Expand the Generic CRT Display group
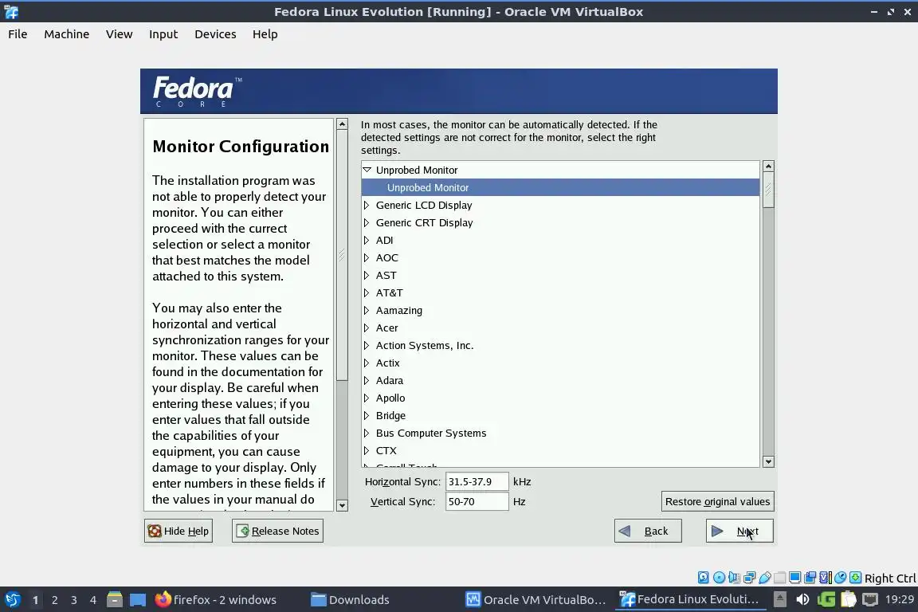 pyautogui.click(x=367, y=222)
